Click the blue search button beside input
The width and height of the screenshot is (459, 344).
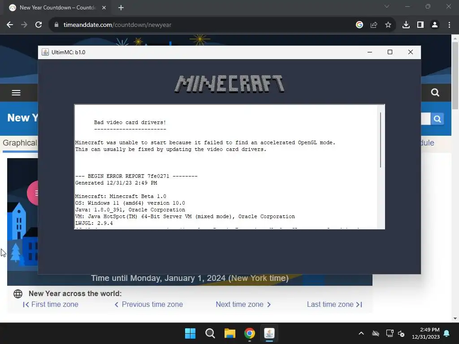(437, 119)
